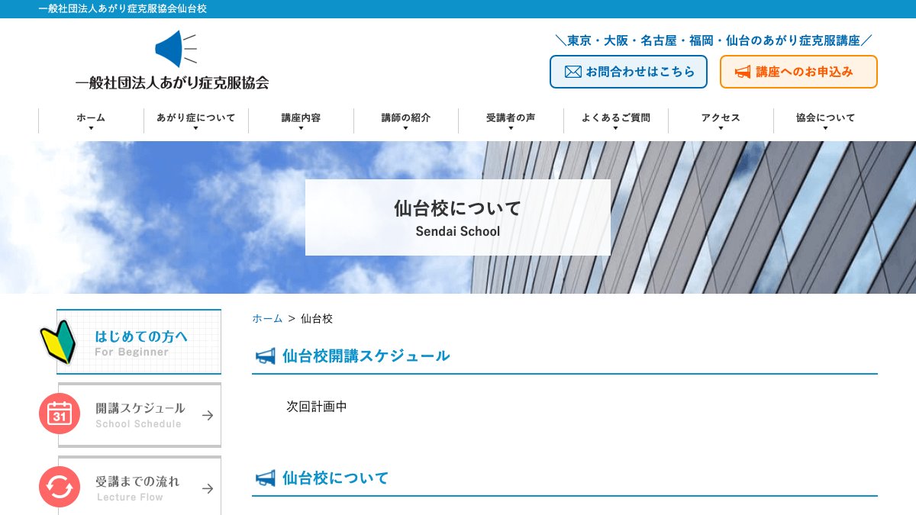Image resolution: width=916 pixels, height=515 pixels.
Task: Open the 講座へのお申込み application button
Action: pos(798,72)
